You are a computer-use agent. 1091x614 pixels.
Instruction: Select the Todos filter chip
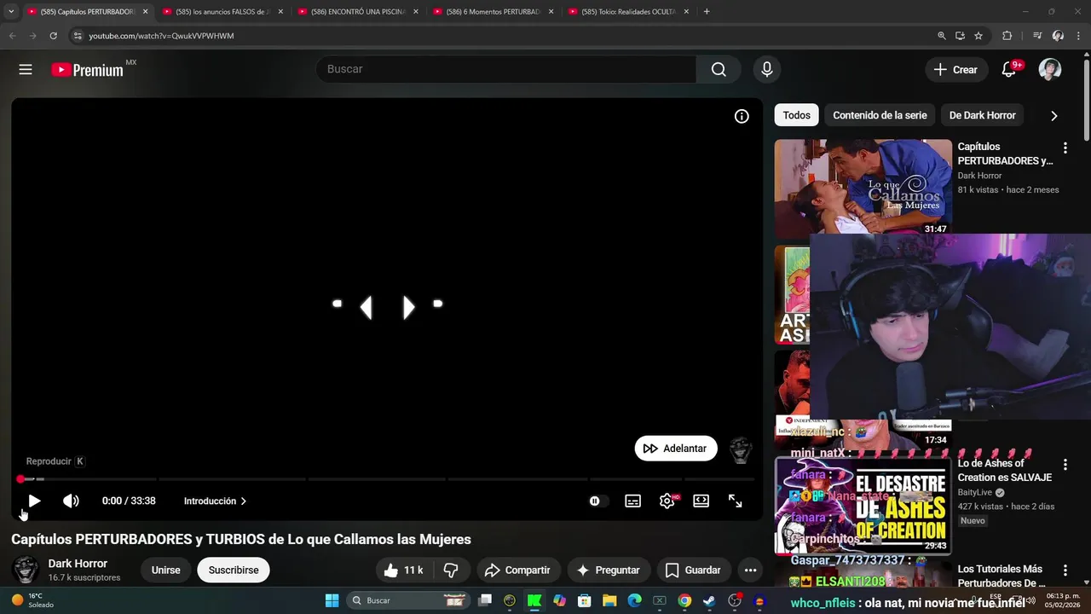(796, 115)
